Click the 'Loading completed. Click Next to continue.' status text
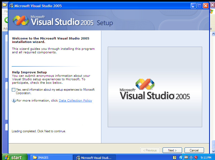Screen dimensions: 215x160 click(39, 131)
